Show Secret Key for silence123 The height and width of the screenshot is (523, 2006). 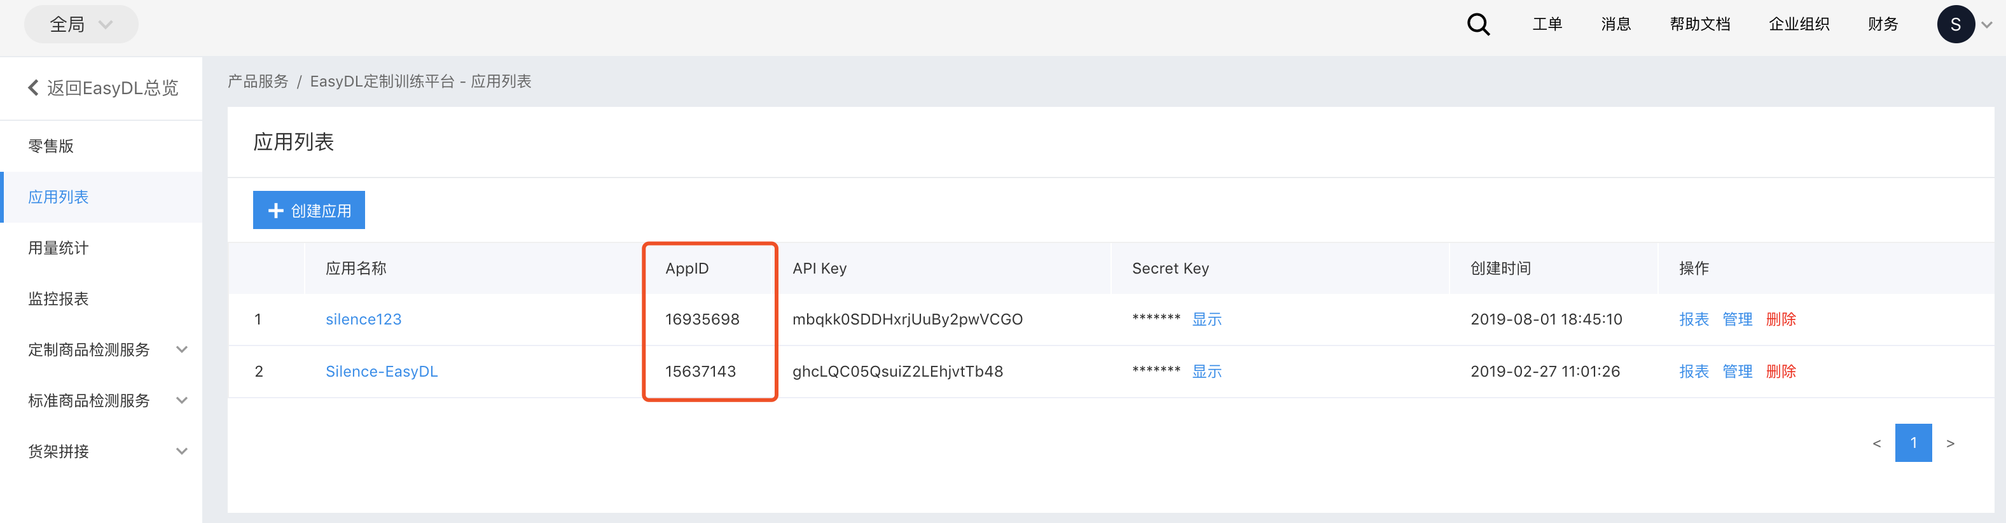[1207, 319]
